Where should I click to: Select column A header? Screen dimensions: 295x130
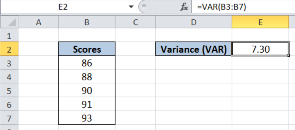[39, 22]
